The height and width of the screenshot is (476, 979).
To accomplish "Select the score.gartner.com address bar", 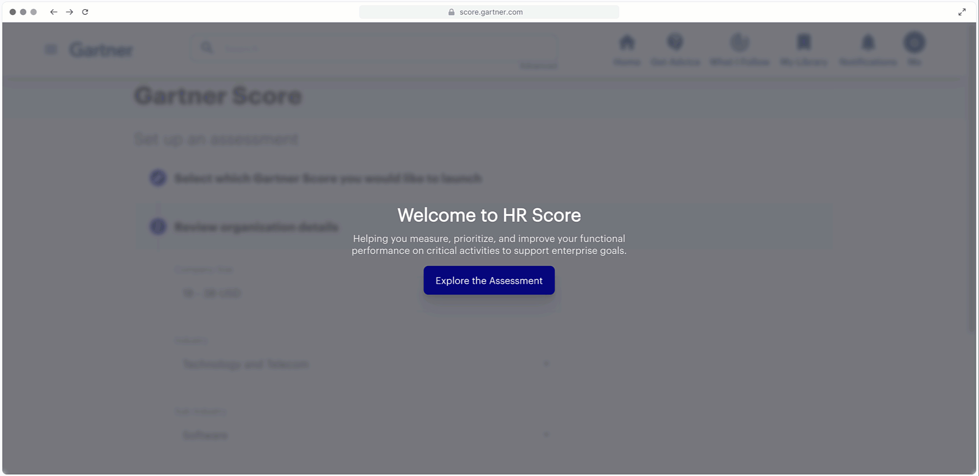I will pos(489,12).
